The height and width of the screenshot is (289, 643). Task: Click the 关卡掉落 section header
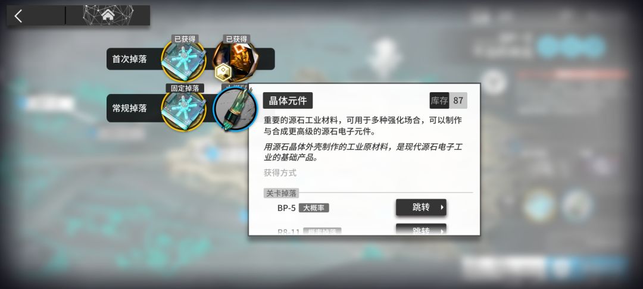(x=281, y=193)
